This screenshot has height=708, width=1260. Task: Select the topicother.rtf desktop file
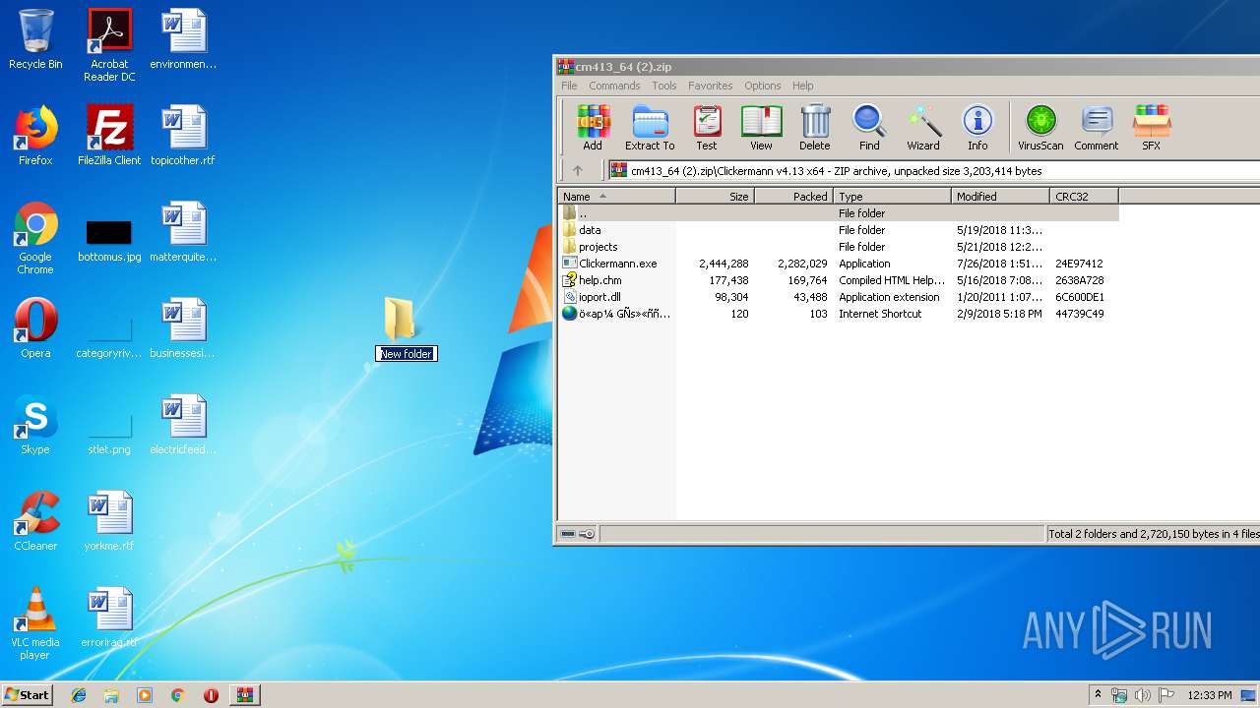183,136
